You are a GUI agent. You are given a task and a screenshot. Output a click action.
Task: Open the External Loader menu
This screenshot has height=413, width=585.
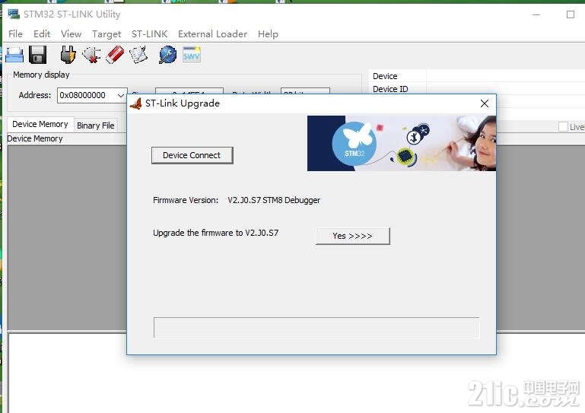pos(212,34)
